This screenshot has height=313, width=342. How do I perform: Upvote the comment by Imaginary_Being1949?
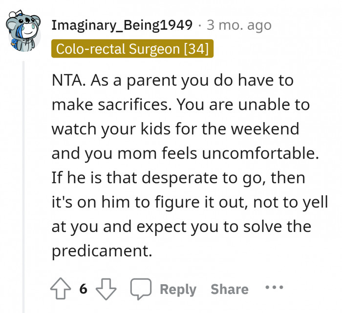point(61,289)
